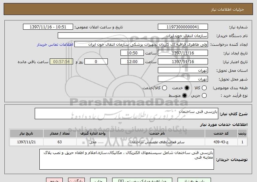Click the بازگشت back button
Image resolution: width=257 pixels, height=182 pixels.
(76, 180)
